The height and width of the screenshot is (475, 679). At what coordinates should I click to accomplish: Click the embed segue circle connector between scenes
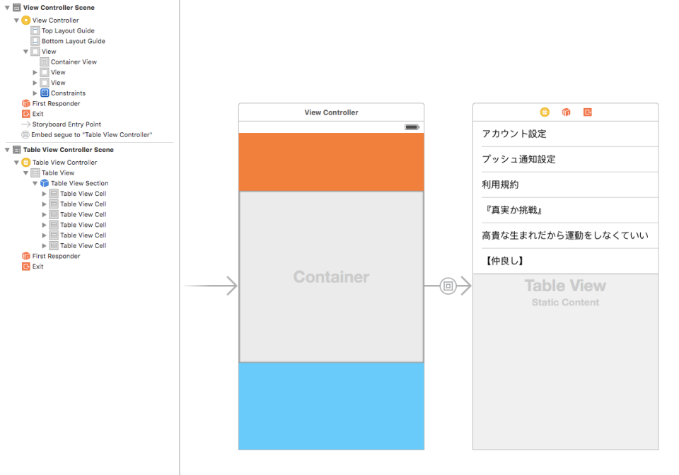448,286
